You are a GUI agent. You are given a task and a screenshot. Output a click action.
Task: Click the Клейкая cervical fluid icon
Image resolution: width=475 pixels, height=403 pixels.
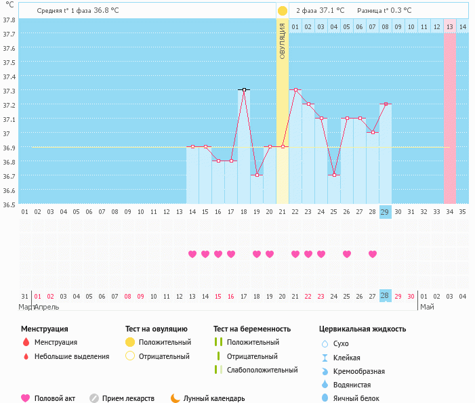pyautogui.click(x=325, y=358)
